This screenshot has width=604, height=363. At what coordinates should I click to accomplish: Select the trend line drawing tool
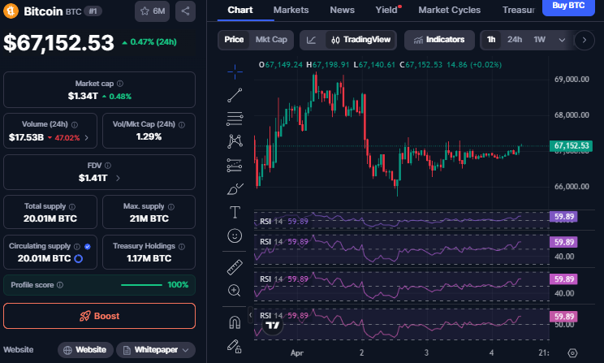click(235, 95)
